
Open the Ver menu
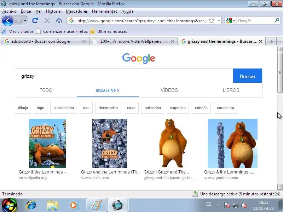click(39, 11)
